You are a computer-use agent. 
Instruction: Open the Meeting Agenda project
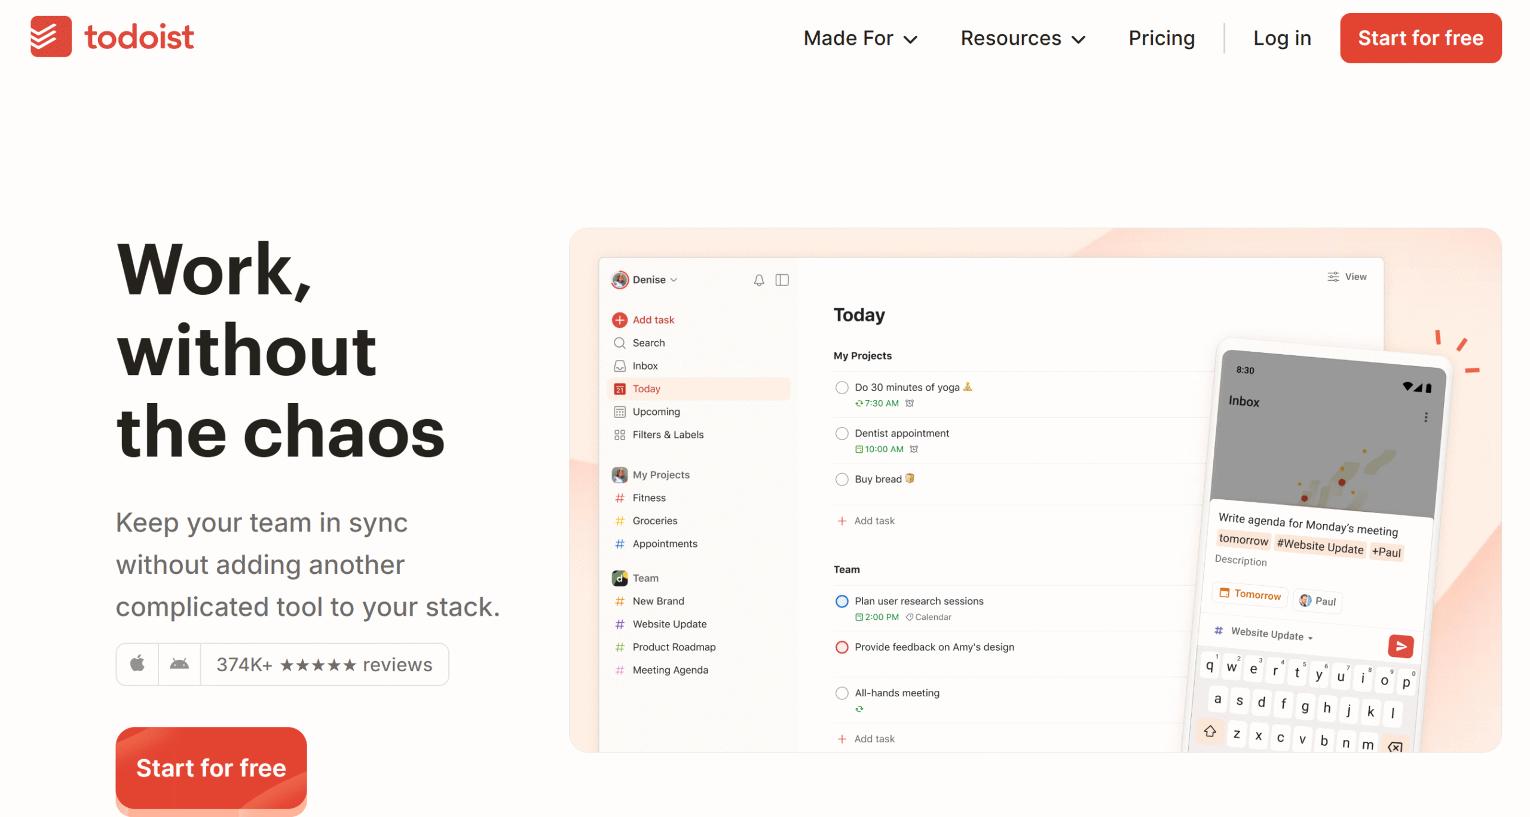tap(699, 670)
